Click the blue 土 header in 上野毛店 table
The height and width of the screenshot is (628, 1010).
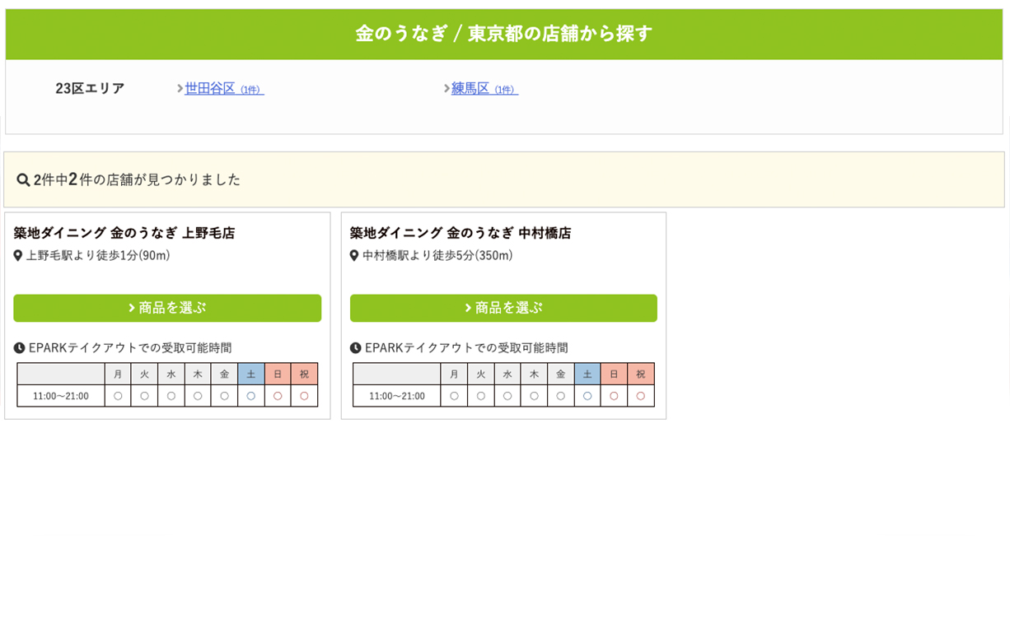251,374
